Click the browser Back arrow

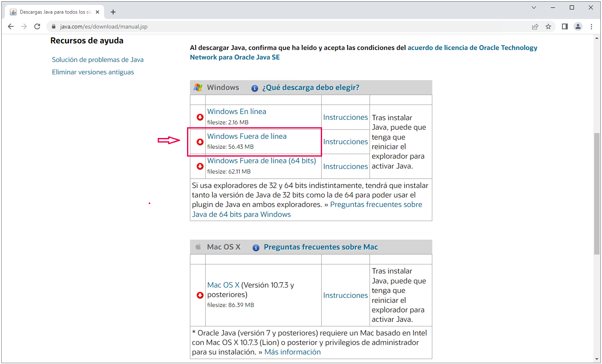coord(11,26)
